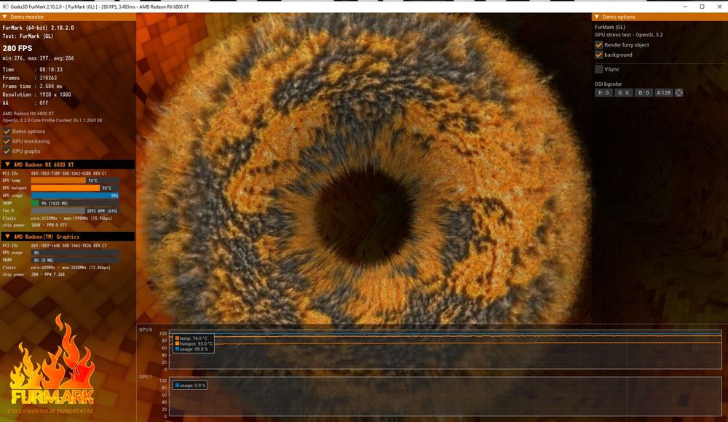Click the GPU usage 99% bar
This screenshot has width=728, height=422.
pyautogui.click(x=75, y=196)
